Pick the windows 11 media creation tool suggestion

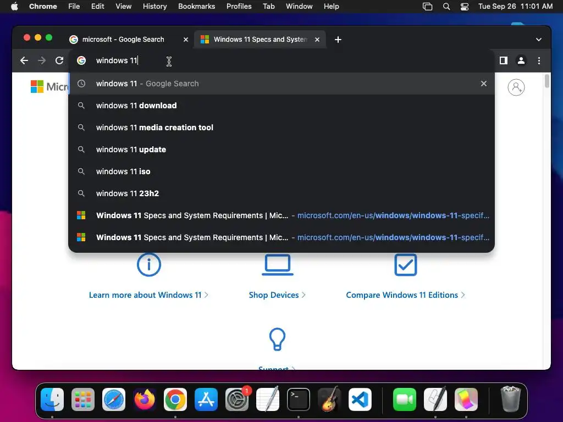click(281, 127)
